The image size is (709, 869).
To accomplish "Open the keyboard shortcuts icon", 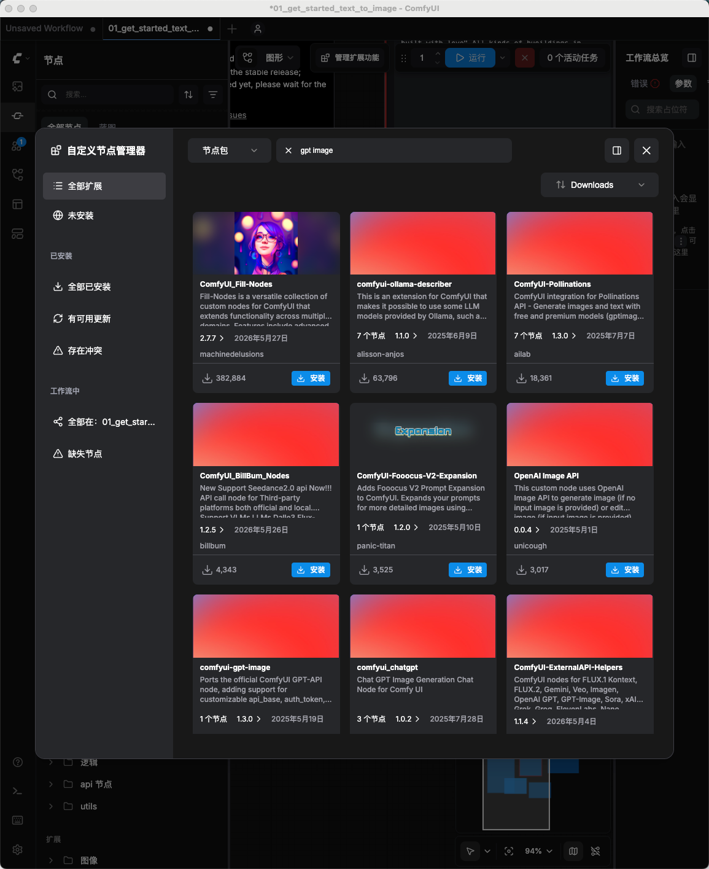I will 18,820.
